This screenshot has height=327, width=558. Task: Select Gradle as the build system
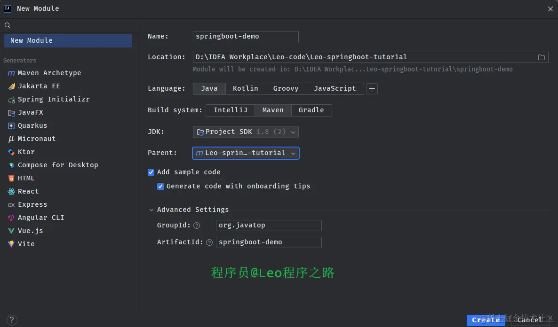(x=311, y=110)
